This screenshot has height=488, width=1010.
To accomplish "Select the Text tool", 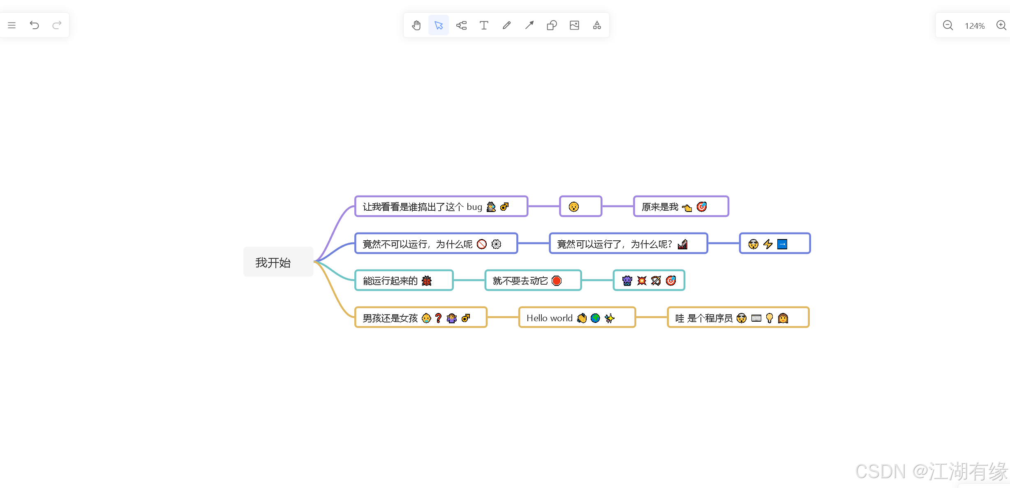I will 484,25.
